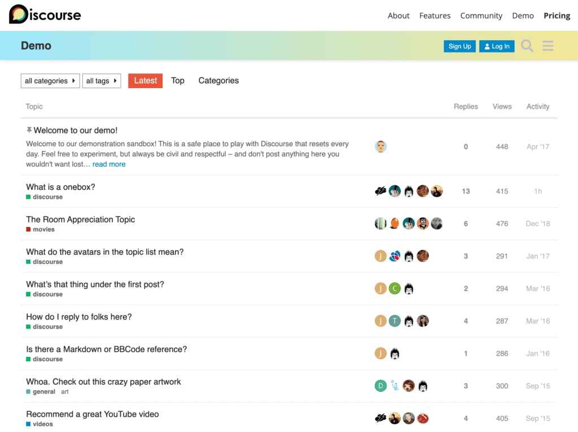This screenshot has height=432, width=578.
Task: Click the poster avatar on Welcome topic
Action: (380, 146)
